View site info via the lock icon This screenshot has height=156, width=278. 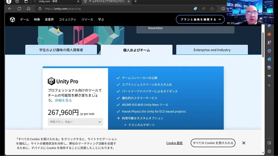pyautogui.click(x=40, y=8)
